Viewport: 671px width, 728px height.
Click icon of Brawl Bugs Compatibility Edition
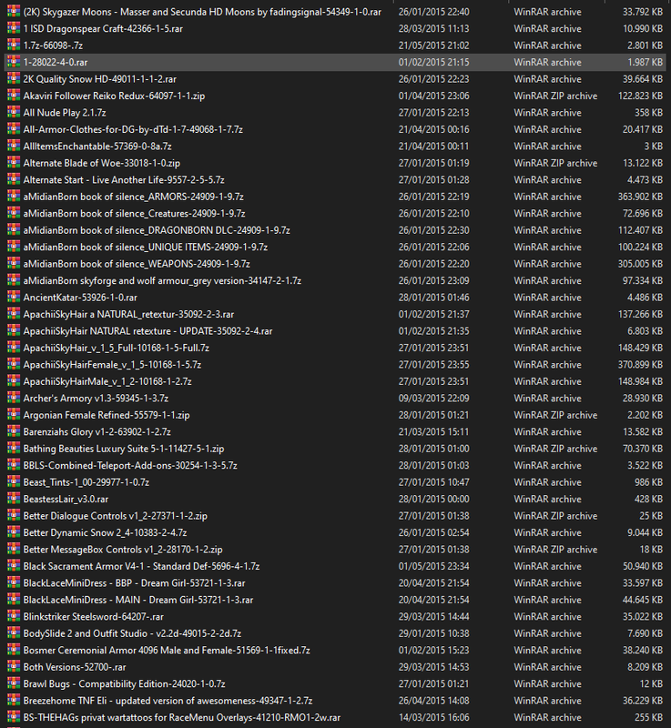[x=14, y=683]
